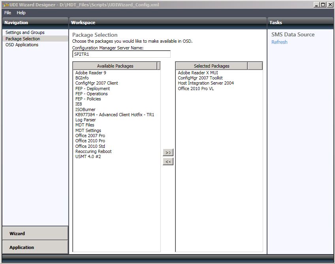Select IE8 in Available Packages
The height and width of the screenshot is (264, 335).
click(78, 104)
